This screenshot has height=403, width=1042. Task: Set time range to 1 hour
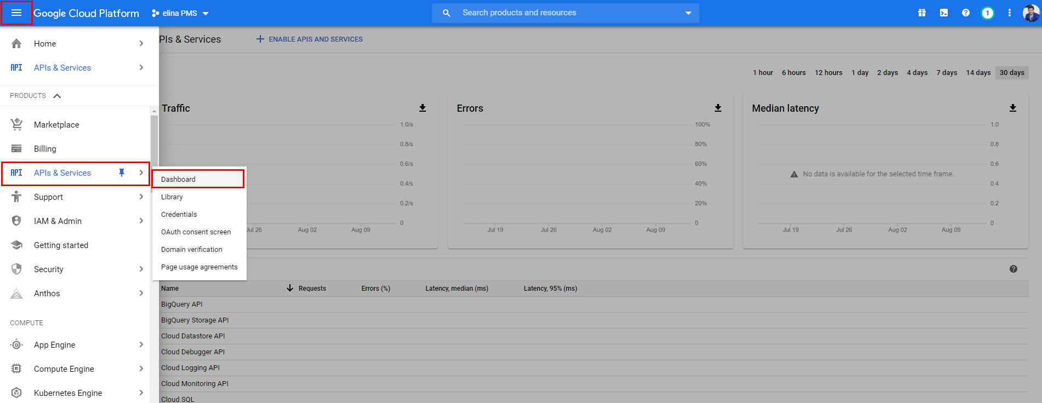[762, 72]
